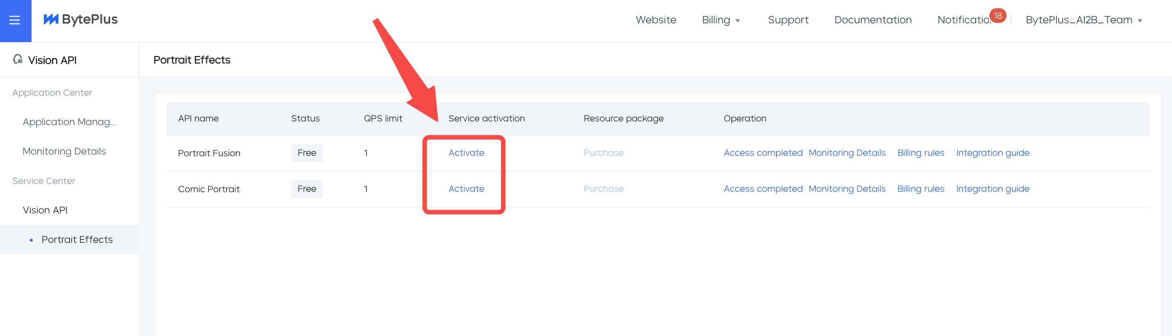View Billing rules for Comic Portrait
Image resolution: width=1172 pixels, height=336 pixels.
pos(921,188)
